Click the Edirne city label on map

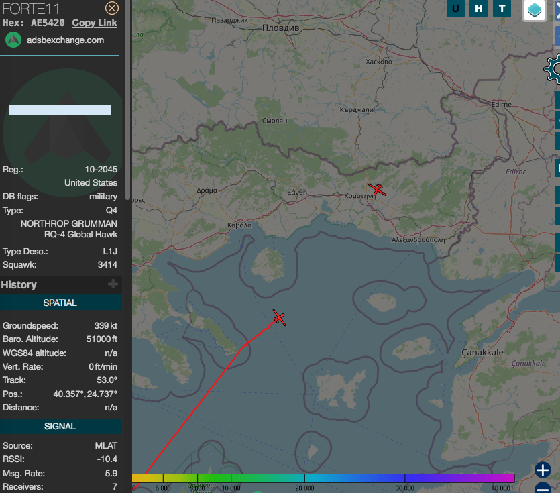point(502,105)
